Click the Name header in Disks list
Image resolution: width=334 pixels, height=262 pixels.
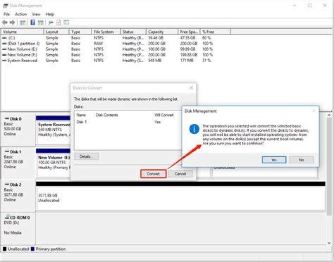(81, 115)
